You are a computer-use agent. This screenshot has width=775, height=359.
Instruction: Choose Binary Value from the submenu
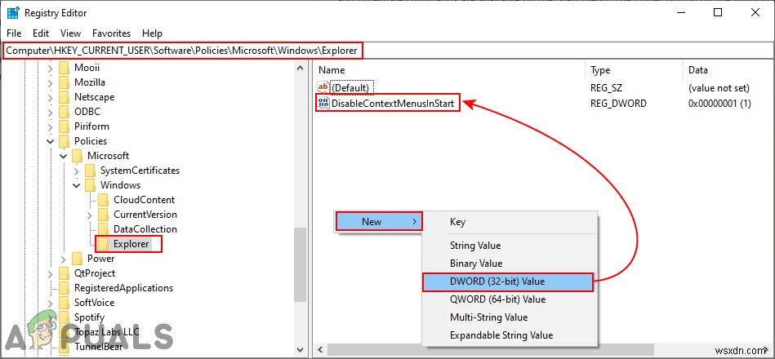510,264
